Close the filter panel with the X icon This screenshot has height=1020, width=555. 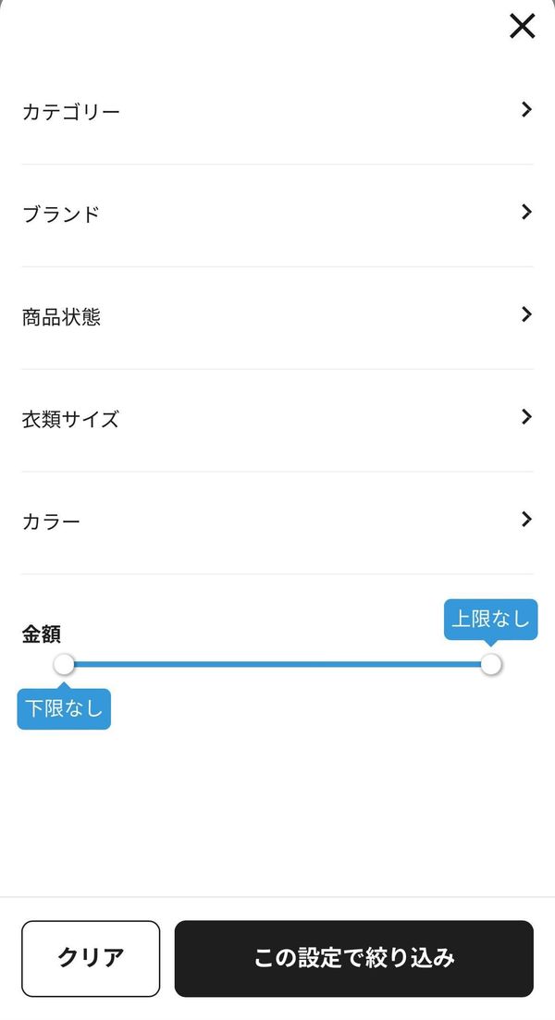[522, 27]
